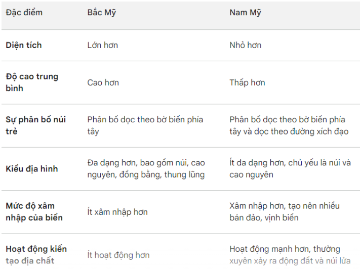Click the cell mentioning 'đường xích đạo'
The height and width of the screenshot is (270, 360).
289,125
